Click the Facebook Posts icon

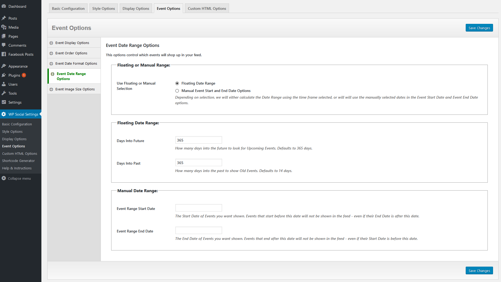pyautogui.click(x=4, y=54)
